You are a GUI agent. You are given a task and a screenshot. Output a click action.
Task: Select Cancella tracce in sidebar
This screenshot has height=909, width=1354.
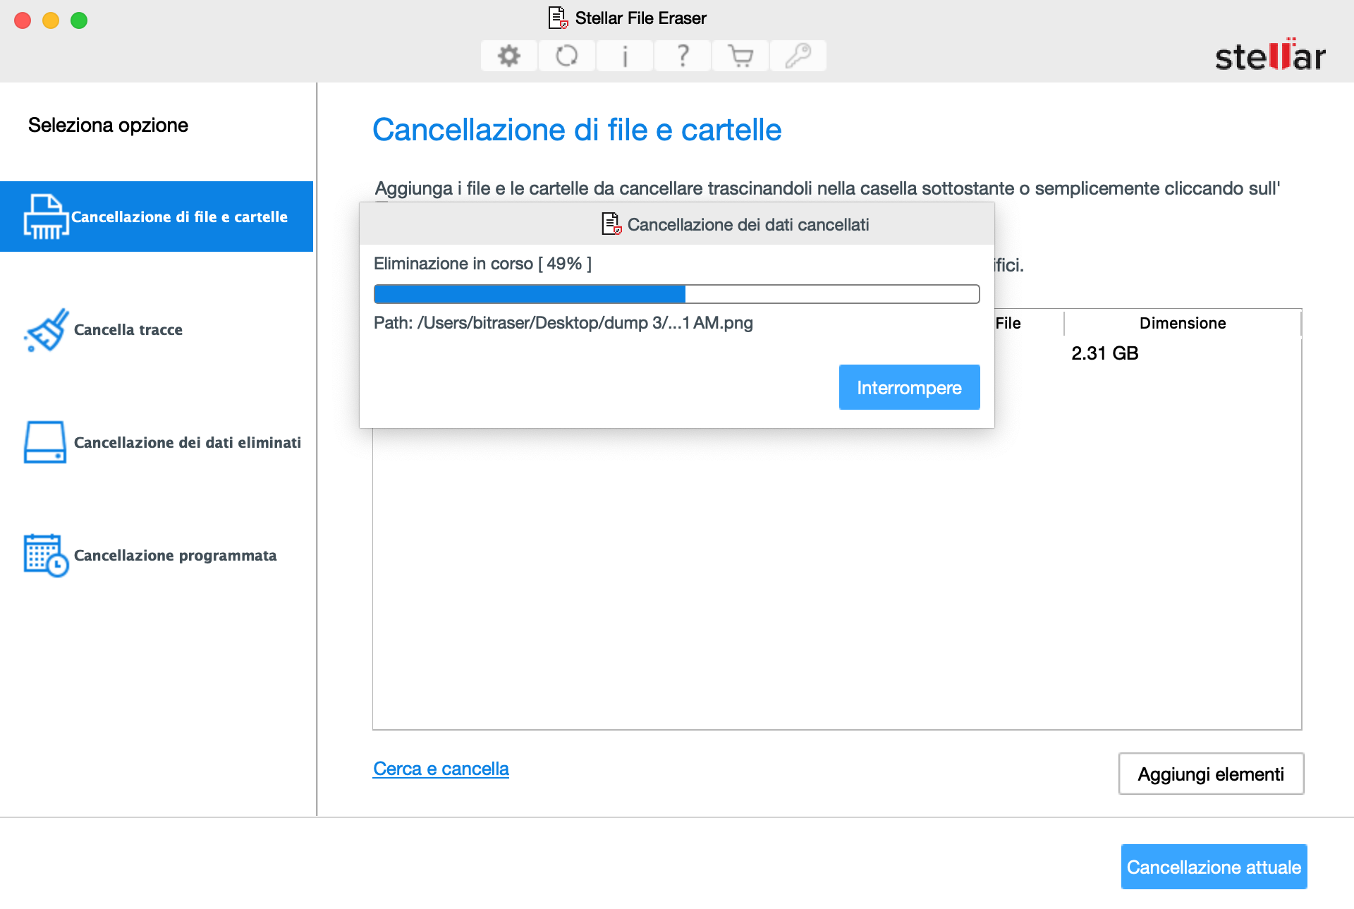[128, 329]
